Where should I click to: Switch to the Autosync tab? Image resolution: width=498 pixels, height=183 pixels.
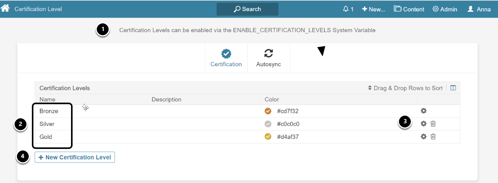(x=268, y=58)
